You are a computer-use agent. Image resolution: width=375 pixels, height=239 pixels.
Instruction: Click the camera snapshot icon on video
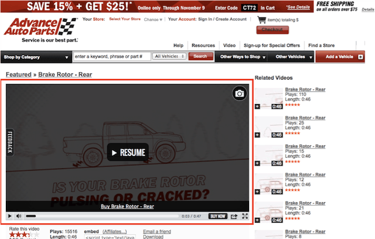pyautogui.click(x=239, y=93)
